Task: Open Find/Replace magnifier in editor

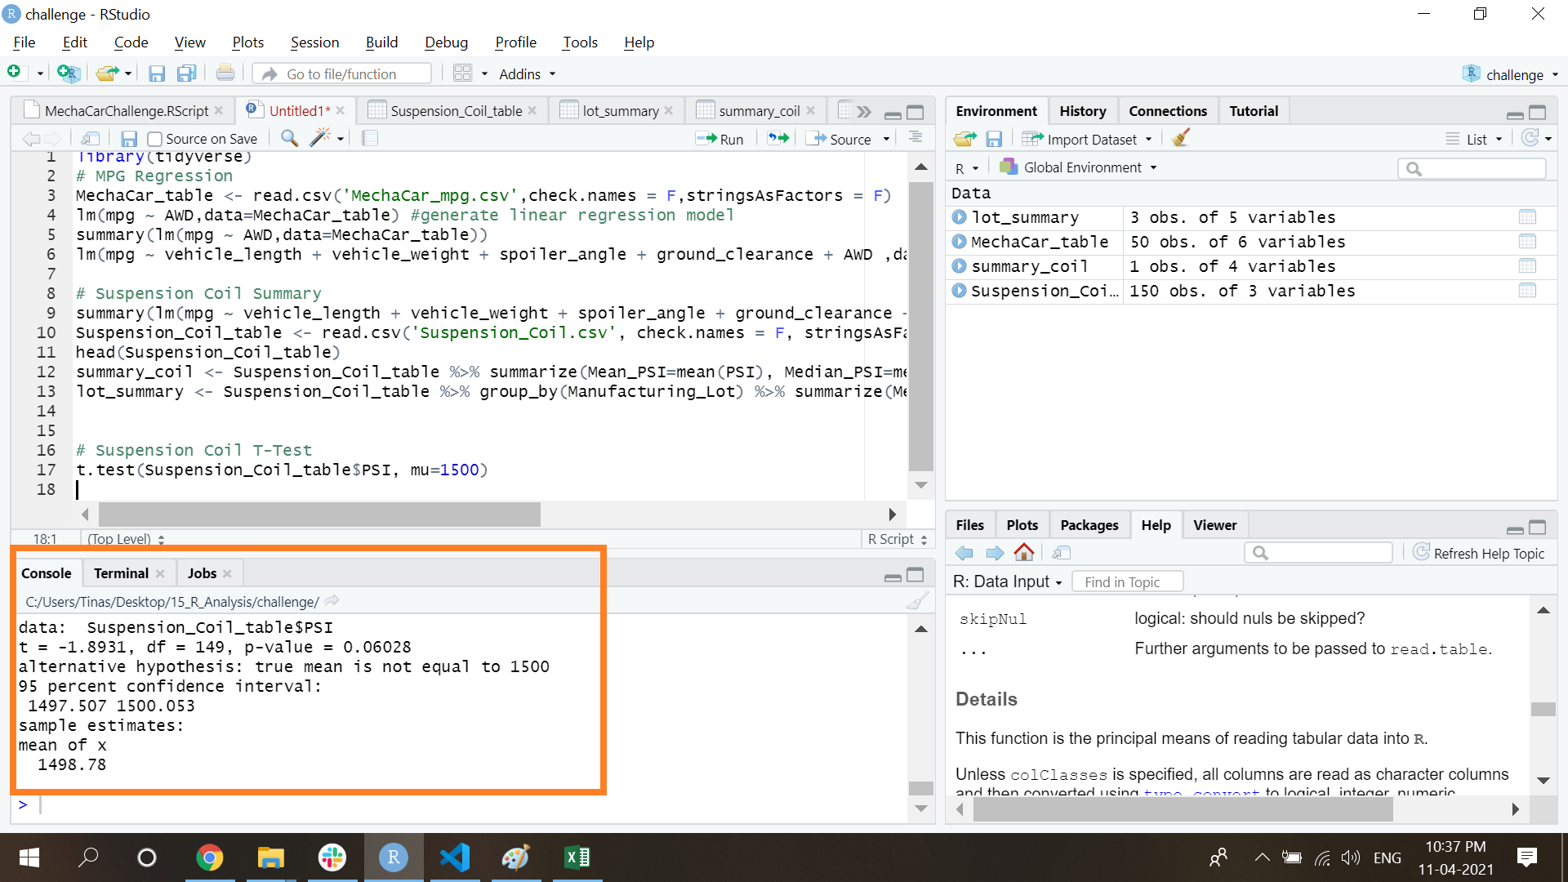Action: point(289,138)
